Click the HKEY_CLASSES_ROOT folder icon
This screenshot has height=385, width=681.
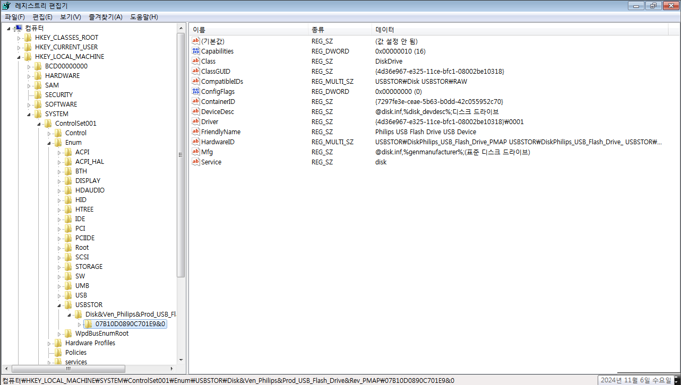coord(28,38)
